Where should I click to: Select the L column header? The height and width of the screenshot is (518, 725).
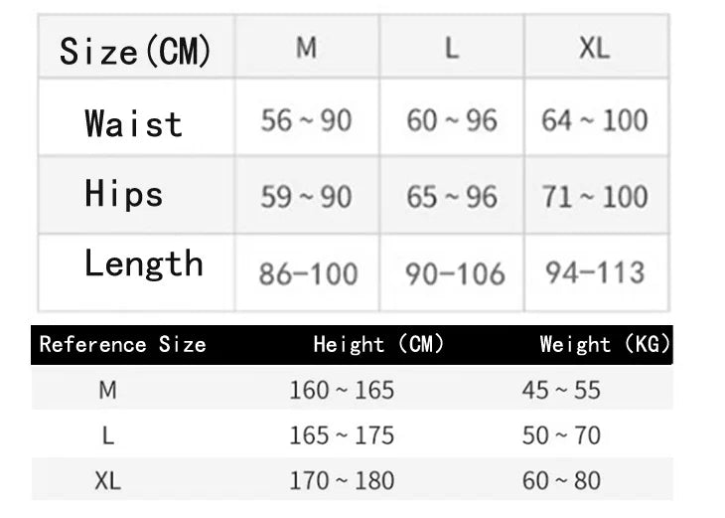(x=451, y=48)
